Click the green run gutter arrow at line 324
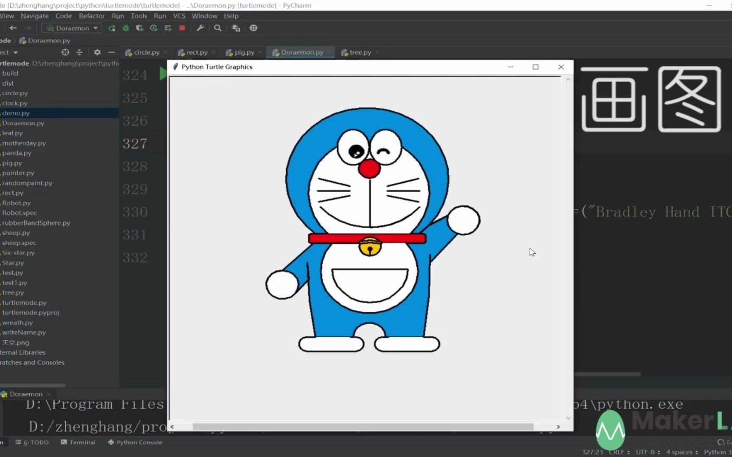This screenshot has width=732, height=457. coord(163,74)
